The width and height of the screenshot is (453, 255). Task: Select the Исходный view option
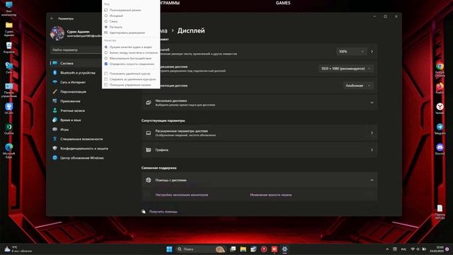tap(115, 16)
